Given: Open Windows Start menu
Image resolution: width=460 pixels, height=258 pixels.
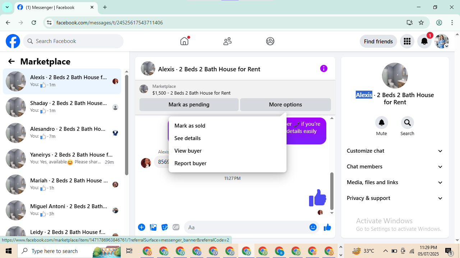Looking at the screenshot, I should pyautogui.click(x=9, y=251).
